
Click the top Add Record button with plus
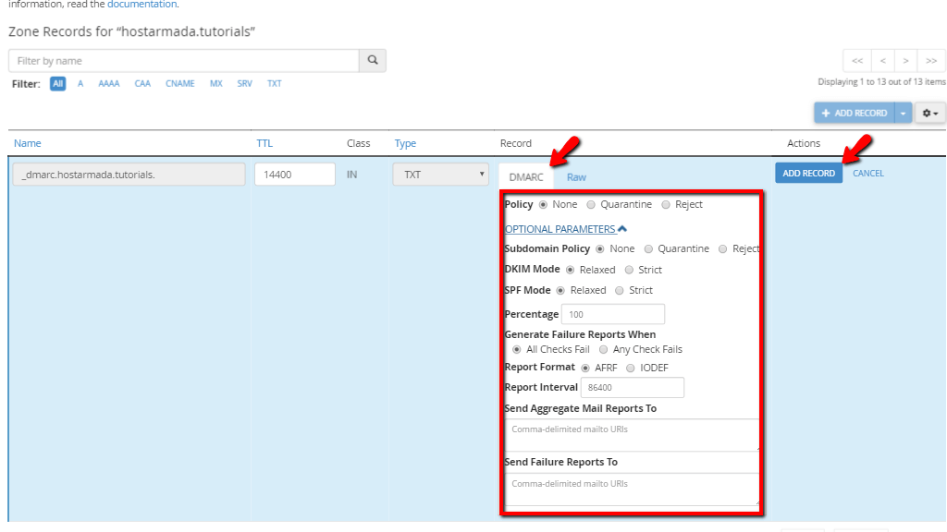pyautogui.click(x=854, y=113)
